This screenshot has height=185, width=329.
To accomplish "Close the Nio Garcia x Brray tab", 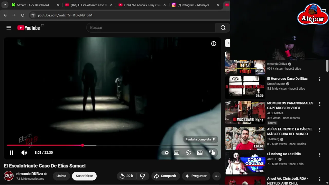I will 164,5.
